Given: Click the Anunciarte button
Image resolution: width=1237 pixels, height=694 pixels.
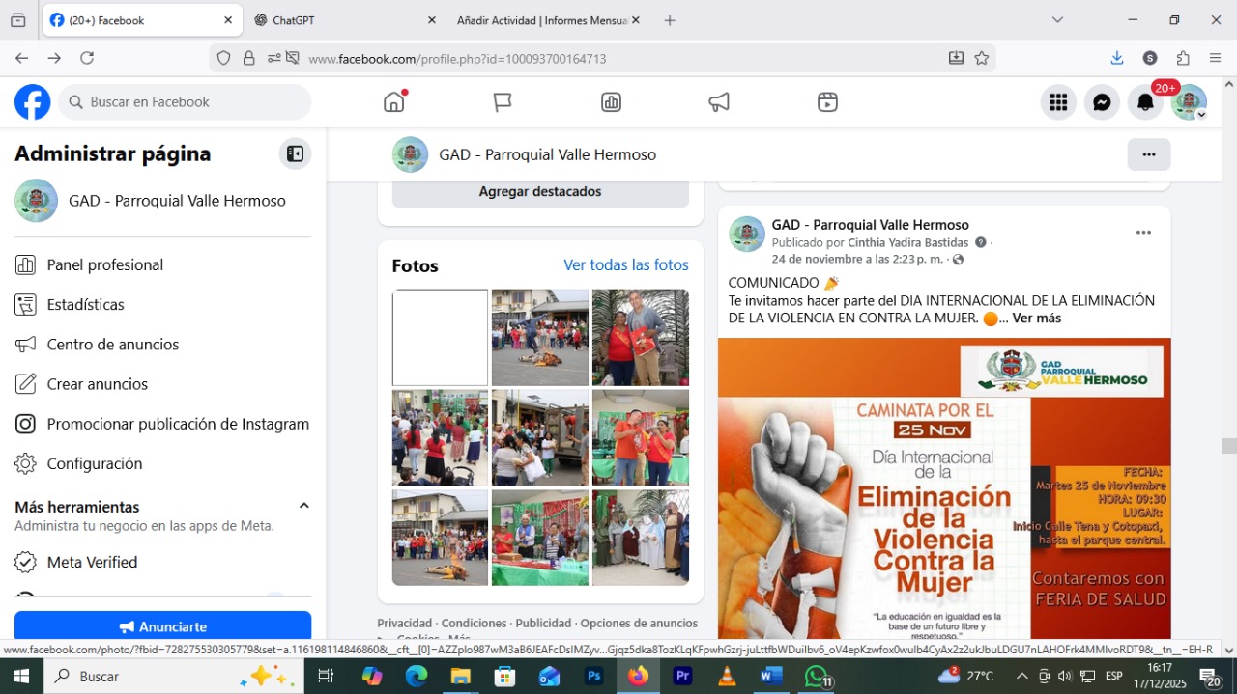Looking at the screenshot, I should coord(162,626).
